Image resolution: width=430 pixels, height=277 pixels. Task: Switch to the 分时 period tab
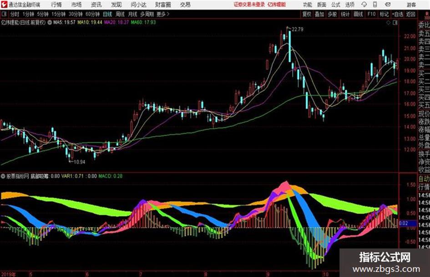(x=15, y=14)
